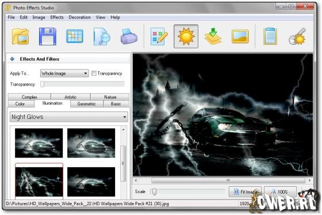
Task: Click the Fit Image button
Action: pyautogui.click(x=245, y=192)
